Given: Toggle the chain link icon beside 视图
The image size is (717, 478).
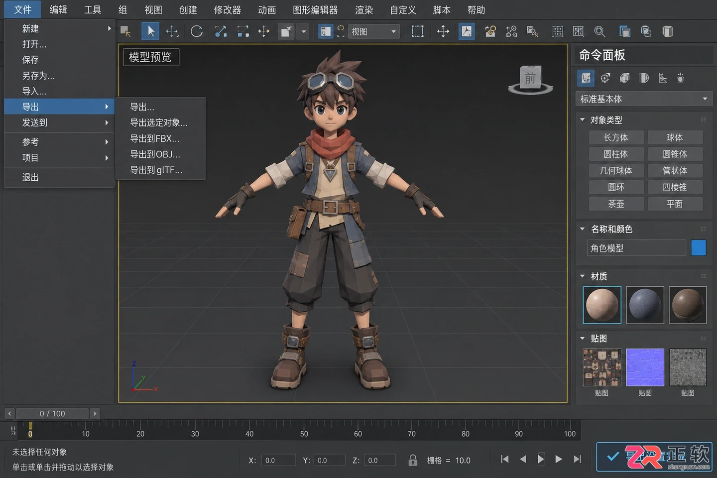Looking at the screenshot, I should pyautogui.click(x=341, y=31).
